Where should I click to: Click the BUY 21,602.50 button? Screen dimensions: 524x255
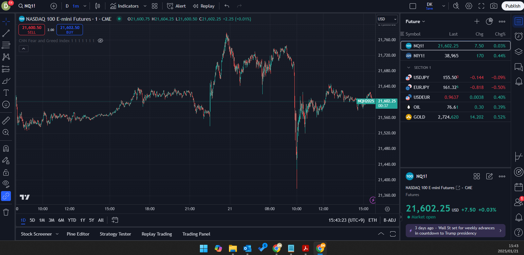coord(70,30)
